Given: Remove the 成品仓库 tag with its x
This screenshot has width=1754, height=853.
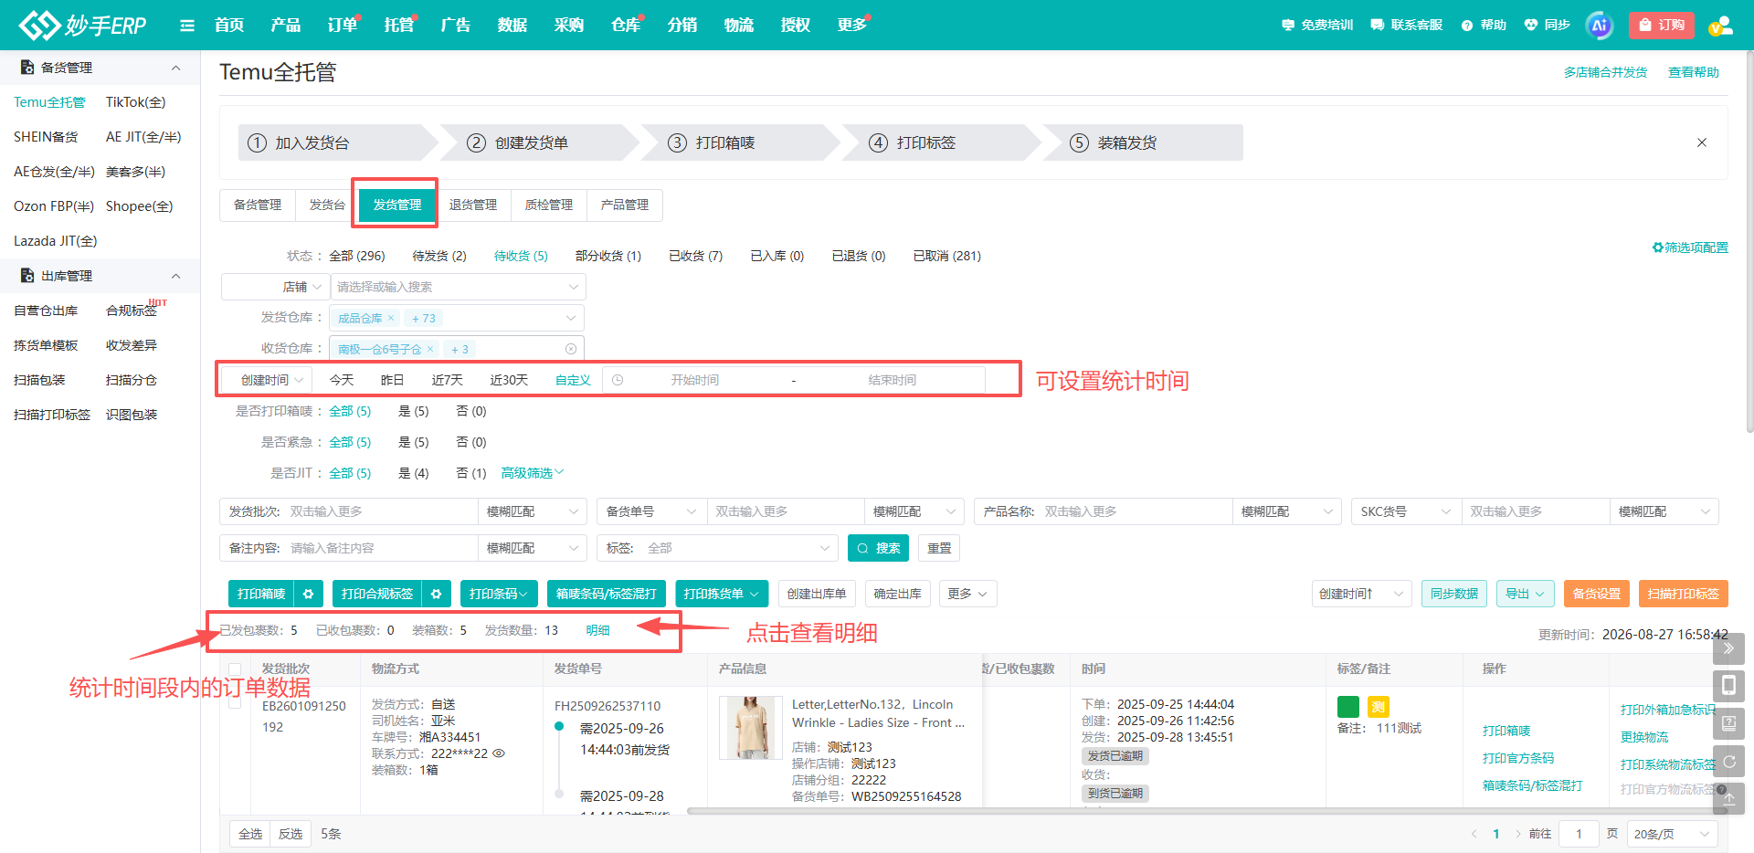Looking at the screenshot, I should pyautogui.click(x=391, y=318).
